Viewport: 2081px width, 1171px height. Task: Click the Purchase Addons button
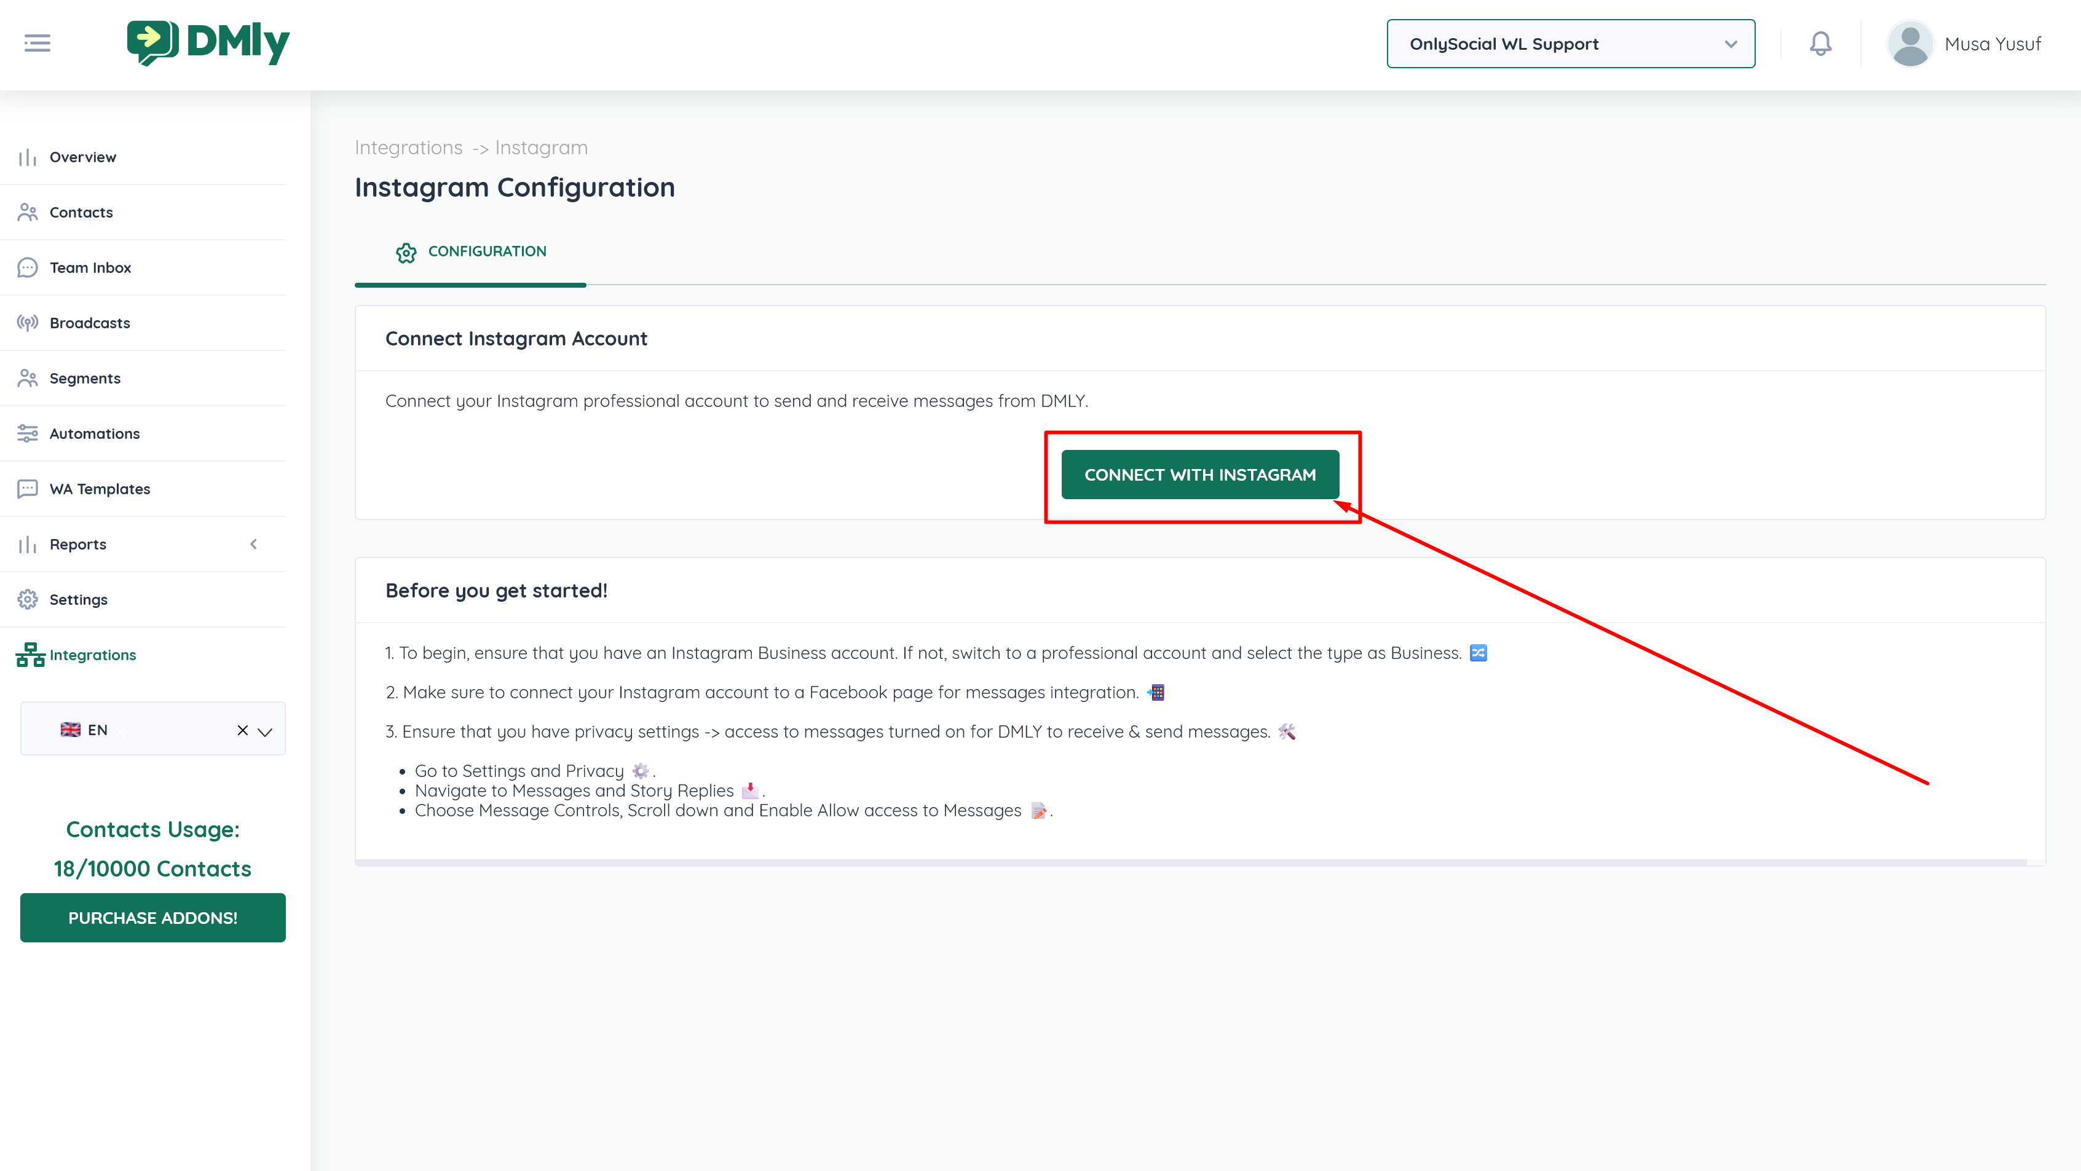pyautogui.click(x=152, y=917)
